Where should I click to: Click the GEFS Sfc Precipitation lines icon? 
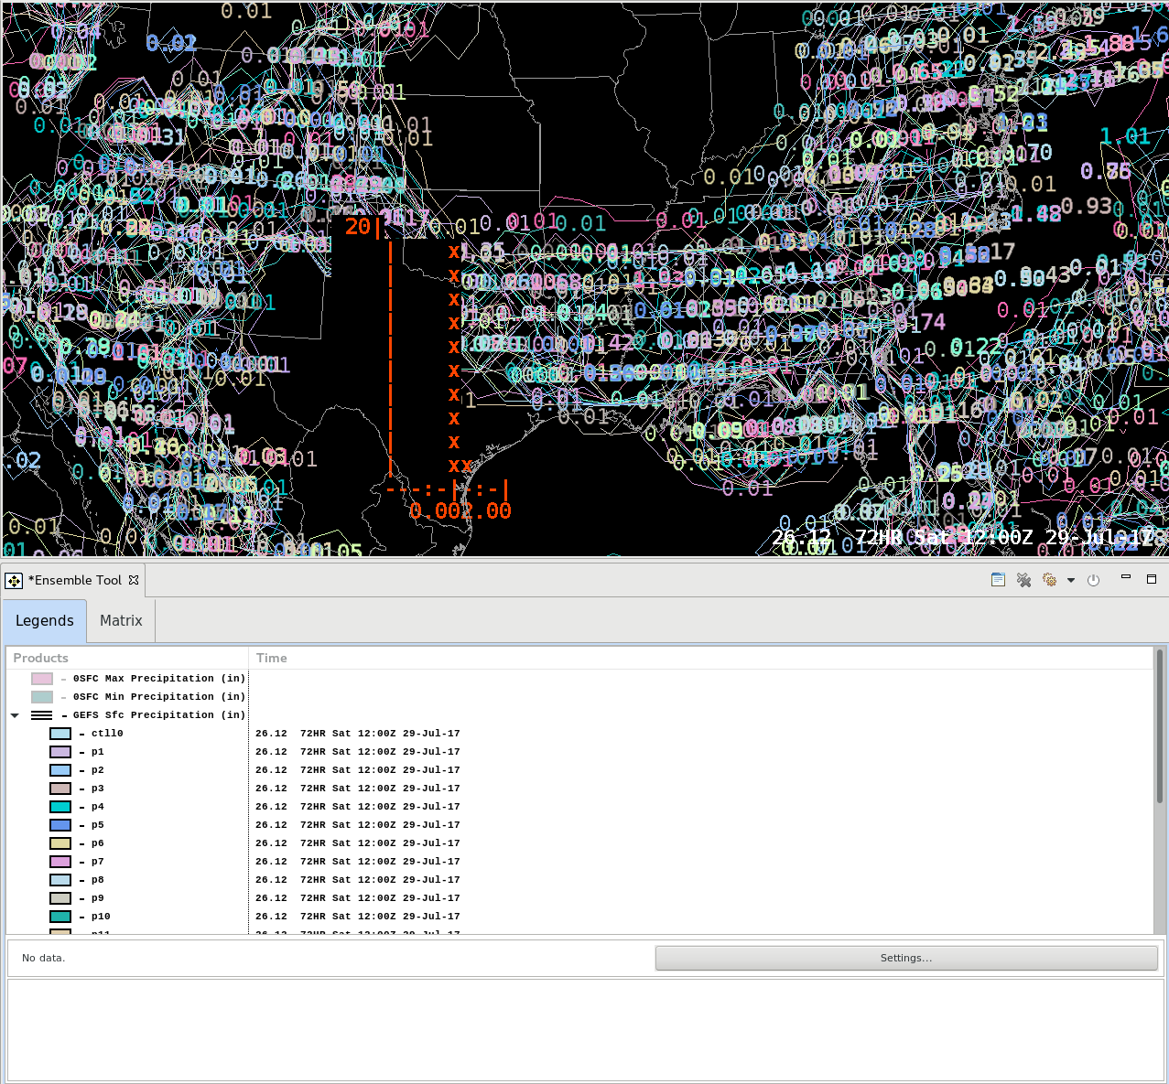point(42,715)
